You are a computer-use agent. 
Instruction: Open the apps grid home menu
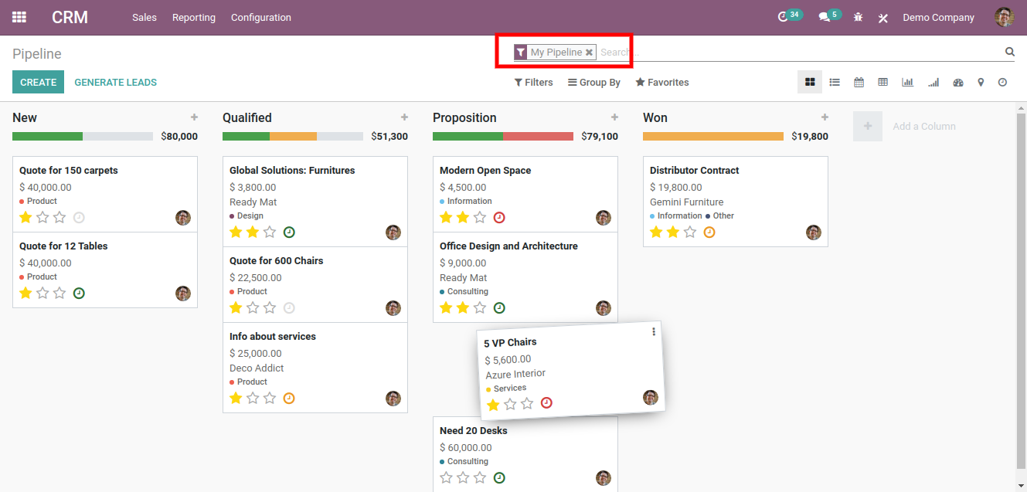point(19,17)
